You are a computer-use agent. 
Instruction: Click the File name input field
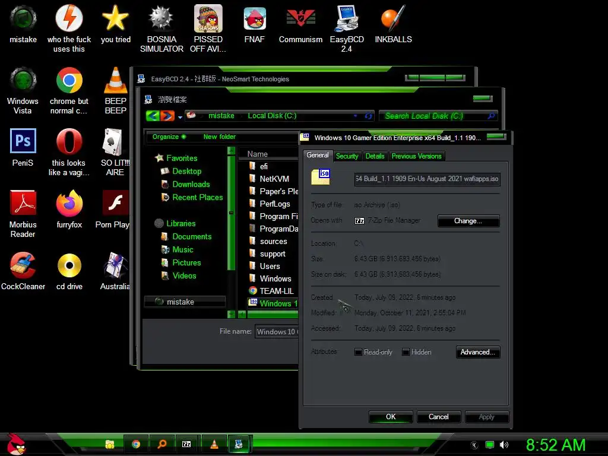(277, 331)
